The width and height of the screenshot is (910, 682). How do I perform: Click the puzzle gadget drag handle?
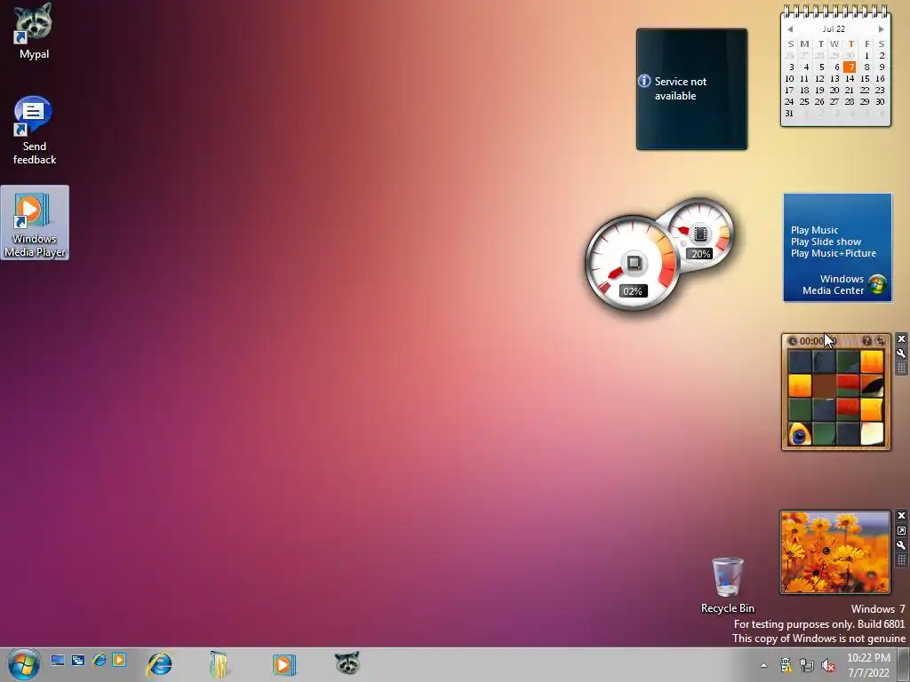tap(901, 368)
